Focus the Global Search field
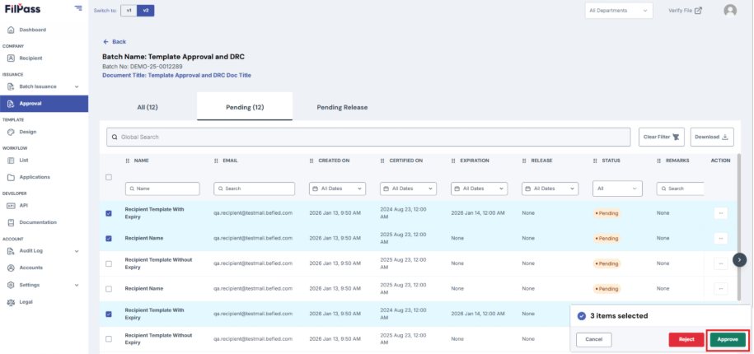Screen dimensions: 754x354 pos(368,137)
